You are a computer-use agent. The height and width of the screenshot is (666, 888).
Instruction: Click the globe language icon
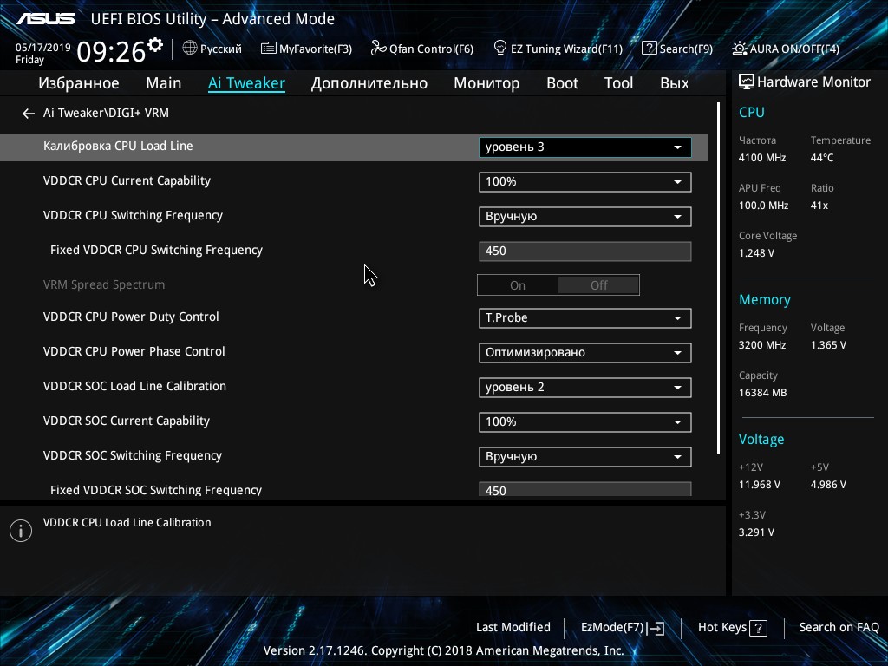[190, 49]
